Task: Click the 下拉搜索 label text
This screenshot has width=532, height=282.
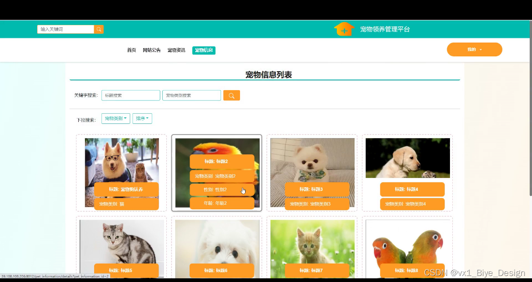Action: 86,120
